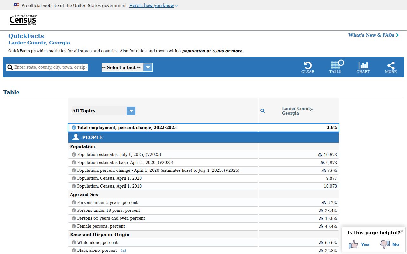Close the page helpful feedback popup
The width and height of the screenshot is (407, 254).
402,231
